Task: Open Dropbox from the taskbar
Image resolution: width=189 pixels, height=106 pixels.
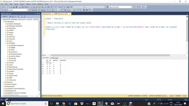Action: pos(82,104)
